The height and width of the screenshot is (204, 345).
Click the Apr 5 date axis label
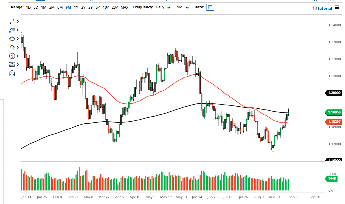119,197
